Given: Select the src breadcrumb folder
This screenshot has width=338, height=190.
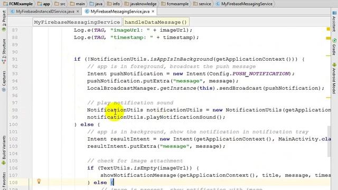Looking at the screenshot, I should coord(60,4).
